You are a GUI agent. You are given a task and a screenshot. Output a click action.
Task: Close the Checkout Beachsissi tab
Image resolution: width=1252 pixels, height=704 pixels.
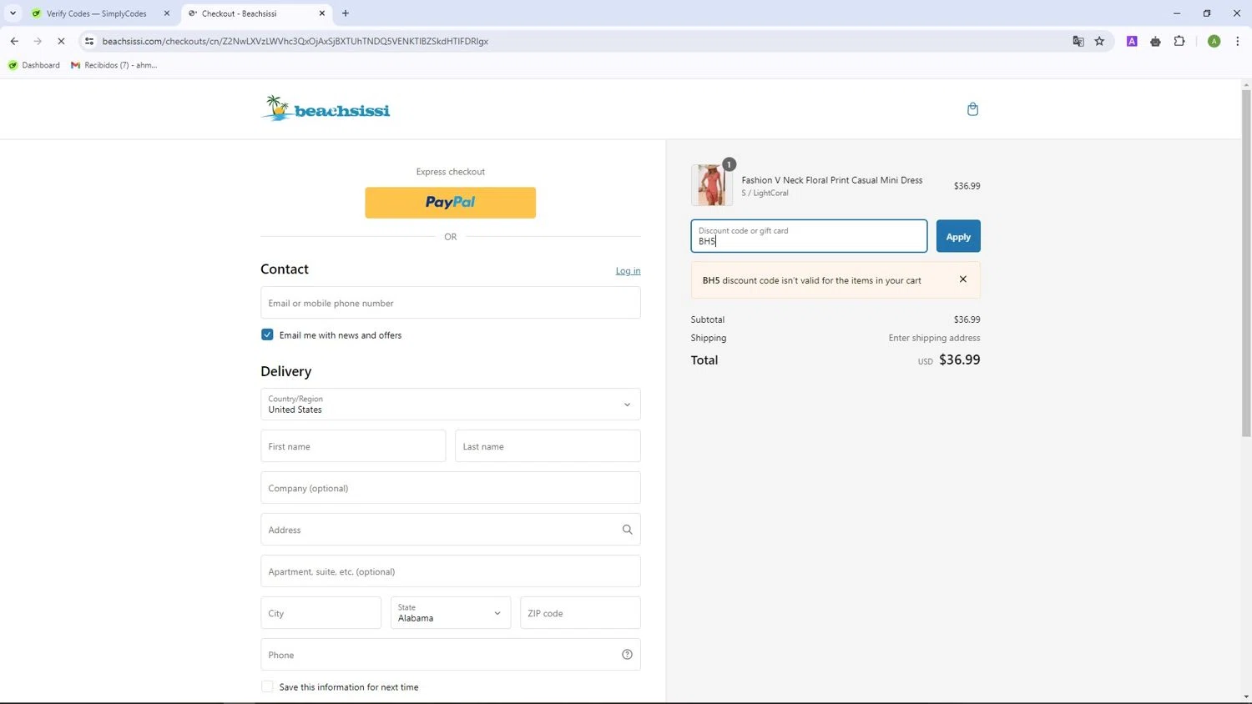[322, 13]
